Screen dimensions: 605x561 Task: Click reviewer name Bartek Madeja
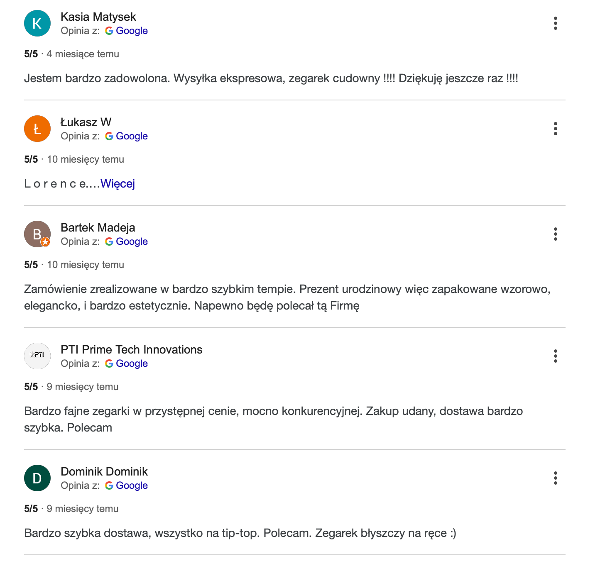click(98, 227)
